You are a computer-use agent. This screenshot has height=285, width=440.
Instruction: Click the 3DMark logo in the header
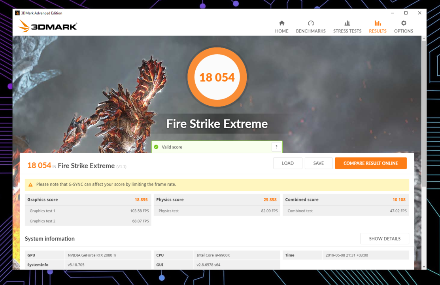pos(47,26)
